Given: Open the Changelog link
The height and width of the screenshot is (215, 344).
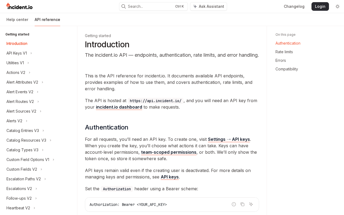Looking at the screenshot, I should 294,6.
